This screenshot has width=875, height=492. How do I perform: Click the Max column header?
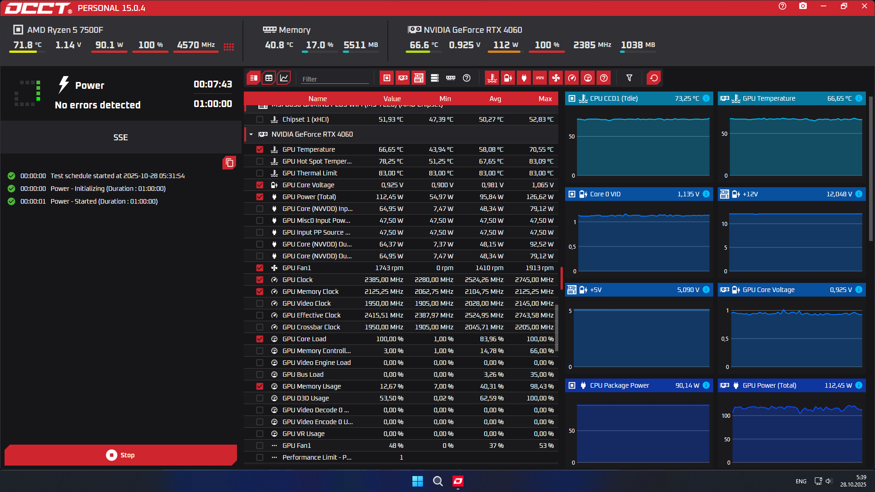[545, 99]
